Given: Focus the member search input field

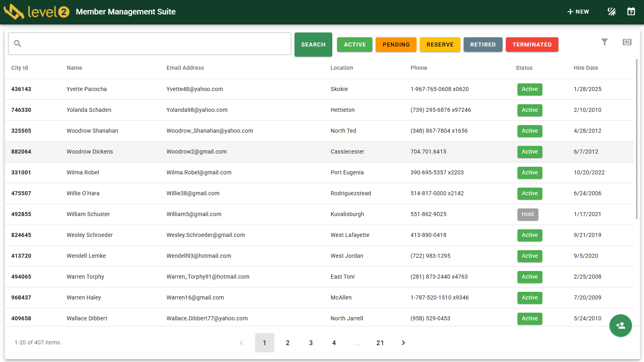Looking at the screenshot, I should coord(149,44).
